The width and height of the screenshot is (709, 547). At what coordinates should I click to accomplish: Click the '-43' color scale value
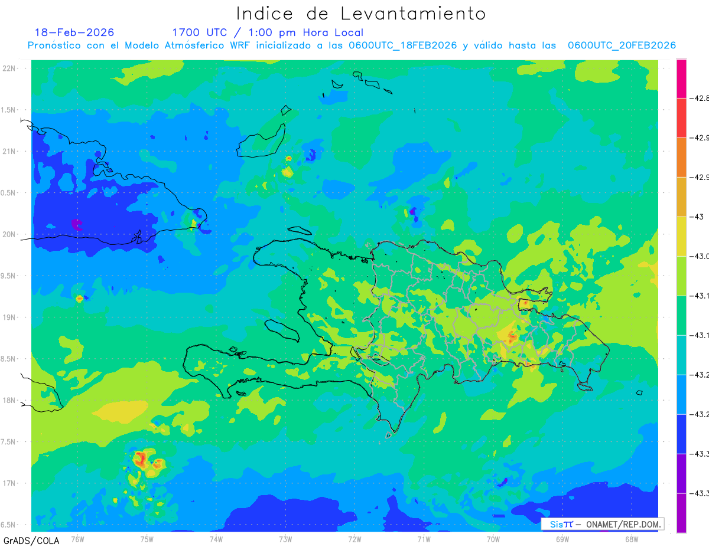tap(697, 217)
